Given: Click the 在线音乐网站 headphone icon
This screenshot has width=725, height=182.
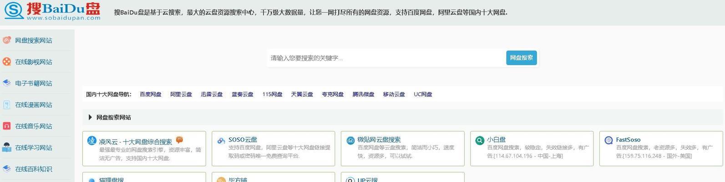Looking at the screenshot, I should (x=7, y=126).
